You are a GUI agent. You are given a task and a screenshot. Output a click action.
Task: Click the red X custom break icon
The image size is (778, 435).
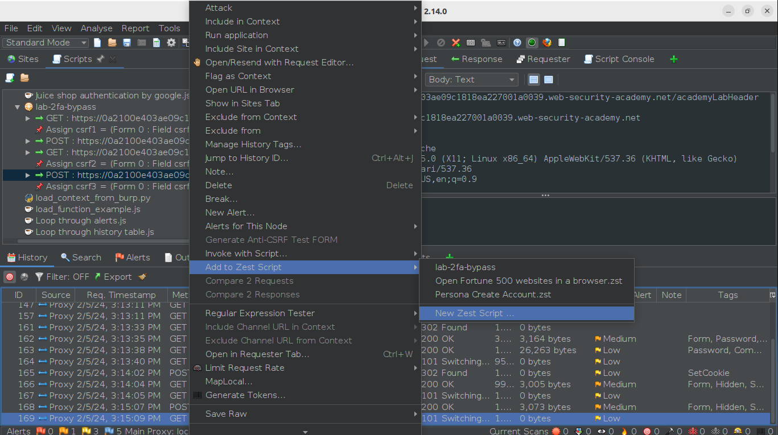(x=456, y=43)
